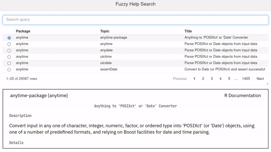This screenshot has height=152, width=271.
Task: Sort table by Topic column header
Action: pyautogui.click(x=105, y=31)
